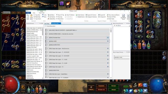Click plus box on Shaper T2 ECONOMY row
The image size is (168, 94).
pyautogui.click(x=108, y=56)
